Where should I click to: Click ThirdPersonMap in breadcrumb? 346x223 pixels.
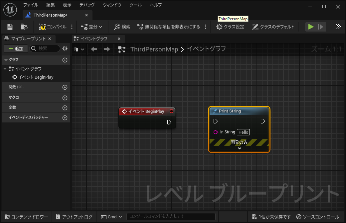pyautogui.click(x=154, y=49)
